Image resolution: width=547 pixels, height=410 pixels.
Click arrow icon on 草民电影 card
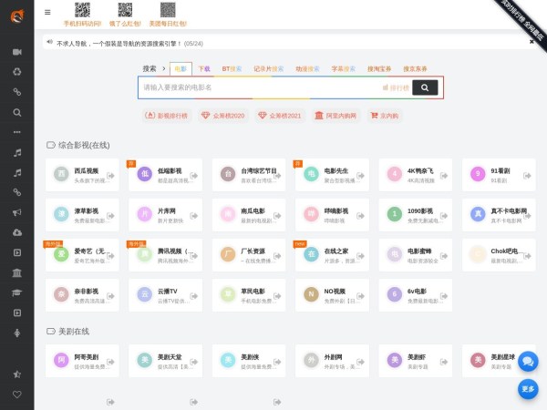pyautogui.click(x=277, y=296)
